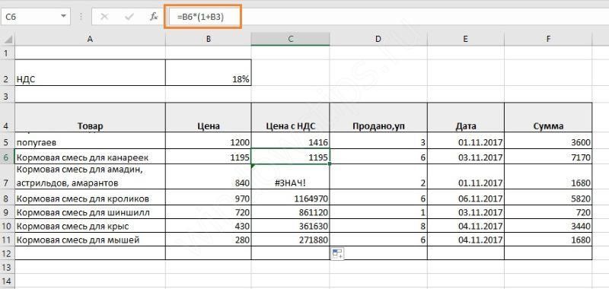Image resolution: width=609 pixels, height=289 pixels.
Task: Expand the Name Box dropdown arrow
Action: (63, 17)
